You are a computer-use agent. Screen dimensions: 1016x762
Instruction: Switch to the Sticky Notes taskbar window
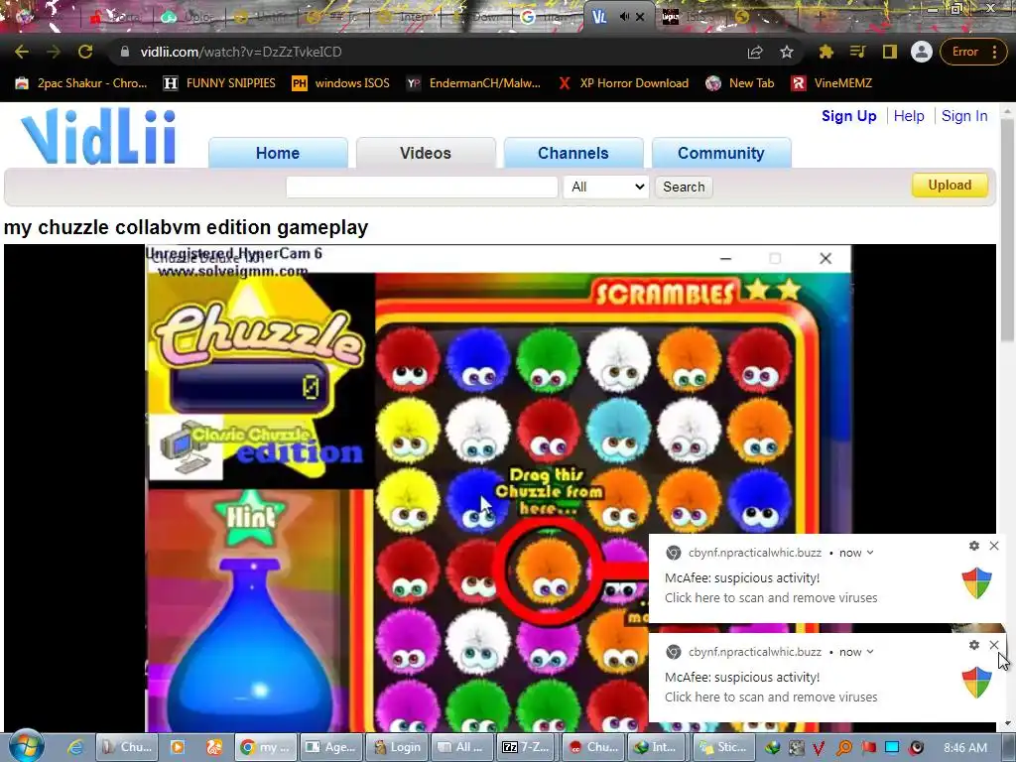725,747
